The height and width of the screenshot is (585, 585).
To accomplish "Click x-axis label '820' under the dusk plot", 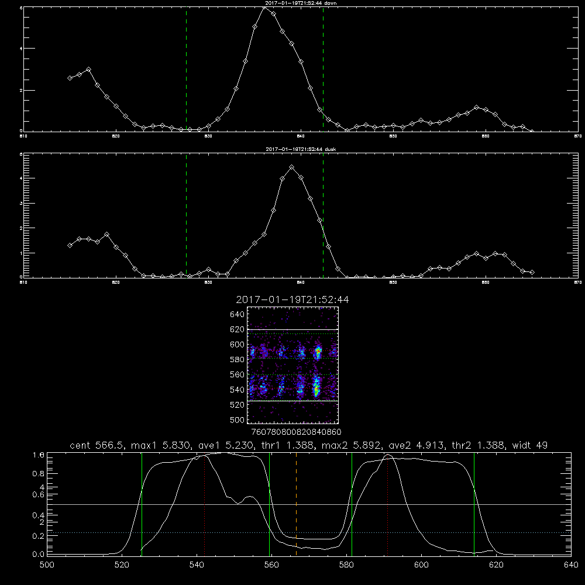I will point(116,283).
